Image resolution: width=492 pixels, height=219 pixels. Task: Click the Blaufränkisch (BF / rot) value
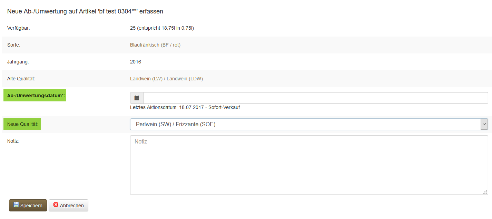[x=155, y=45]
